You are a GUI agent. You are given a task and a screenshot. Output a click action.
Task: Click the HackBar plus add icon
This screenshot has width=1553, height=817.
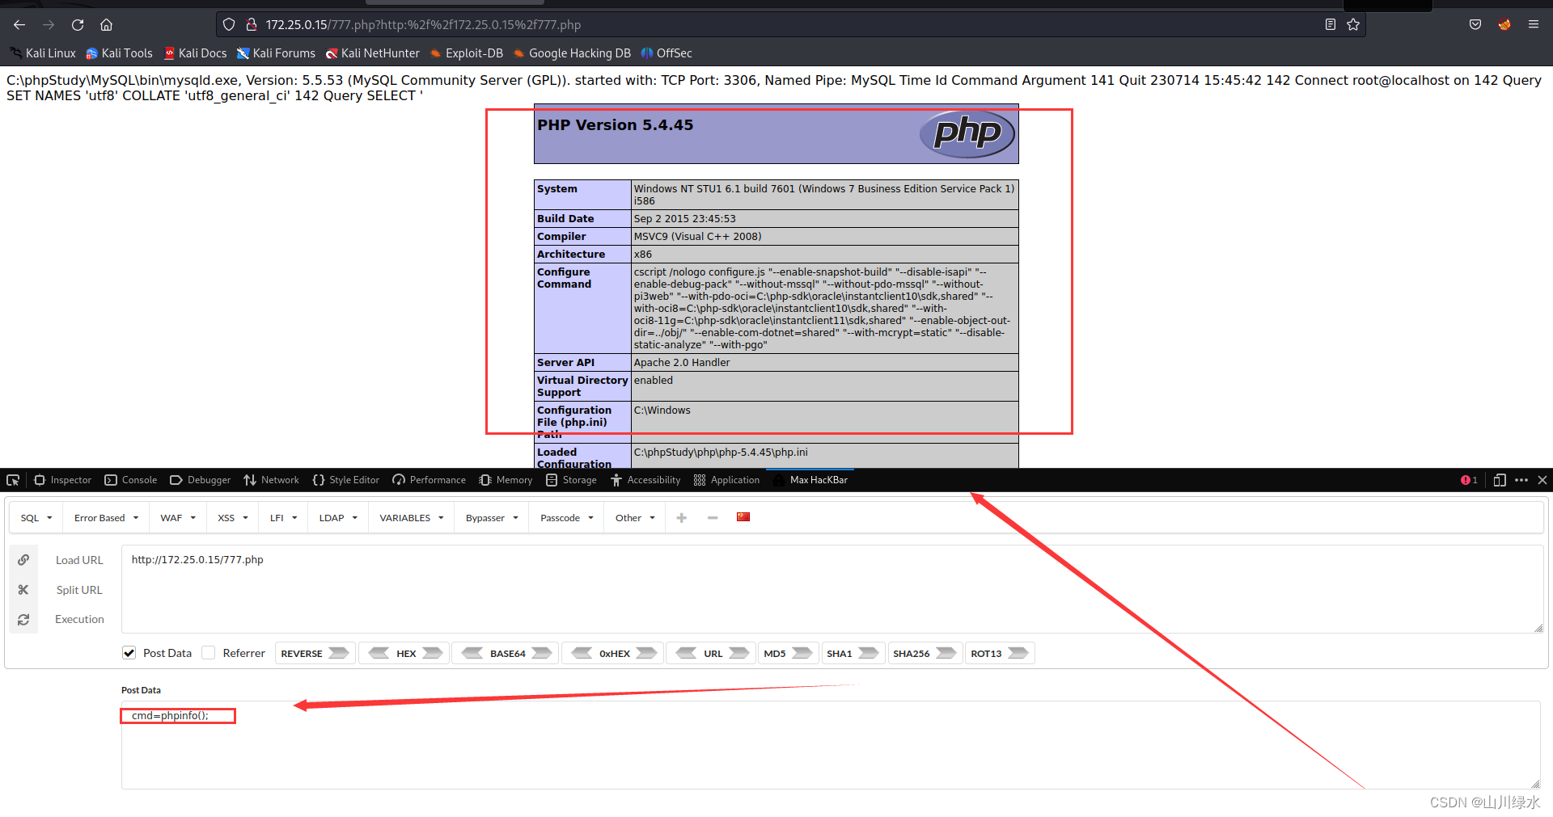click(682, 518)
